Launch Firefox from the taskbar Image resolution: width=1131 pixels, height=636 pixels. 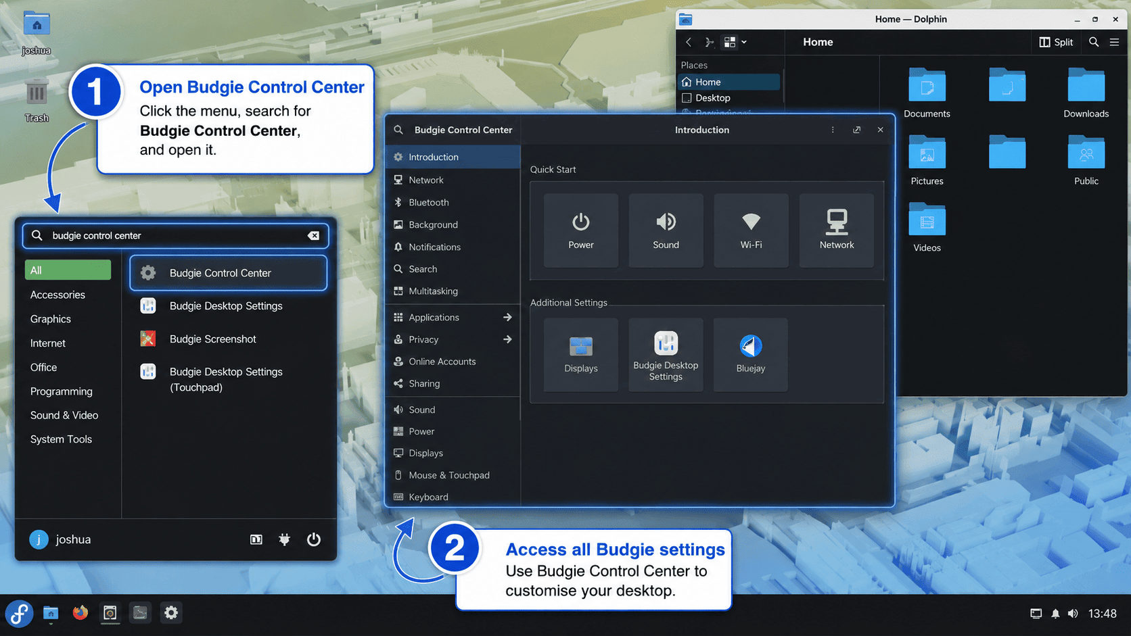pos(80,613)
